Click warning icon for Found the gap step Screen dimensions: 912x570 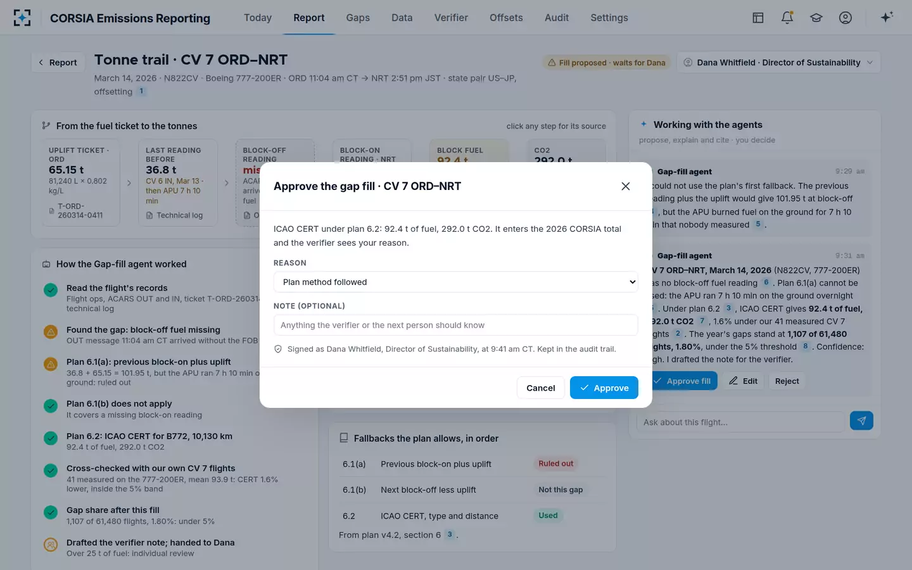pyautogui.click(x=51, y=331)
